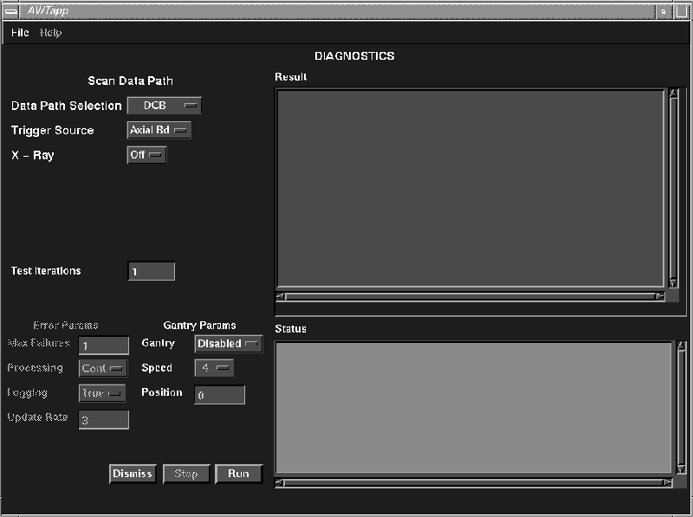This screenshot has height=517, width=693.
Task: Open the window menu icon in title bar
Action: pos(12,10)
